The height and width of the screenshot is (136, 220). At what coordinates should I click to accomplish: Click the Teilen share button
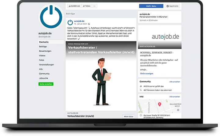pyautogui.click(x=86, y=6)
